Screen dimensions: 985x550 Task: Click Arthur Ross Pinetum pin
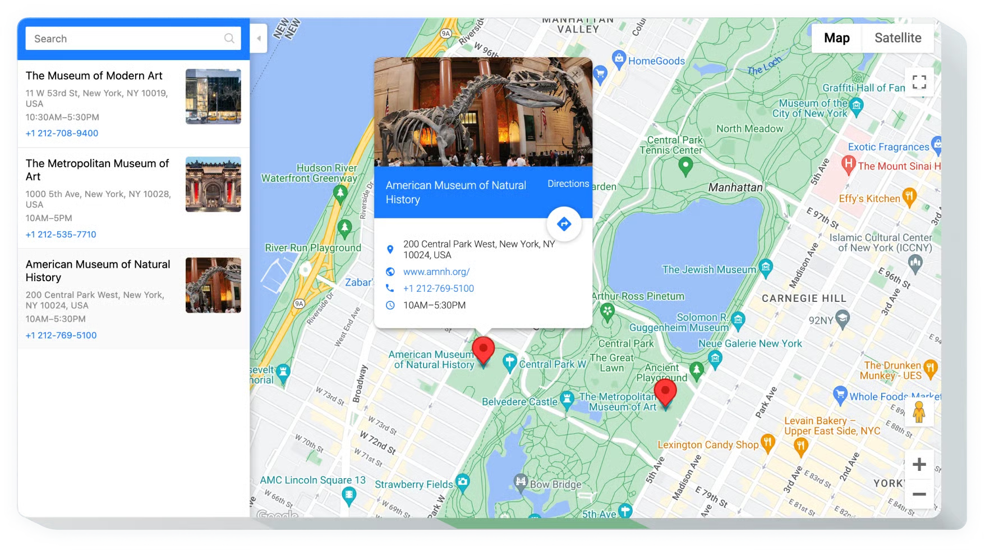pos(607,311)
